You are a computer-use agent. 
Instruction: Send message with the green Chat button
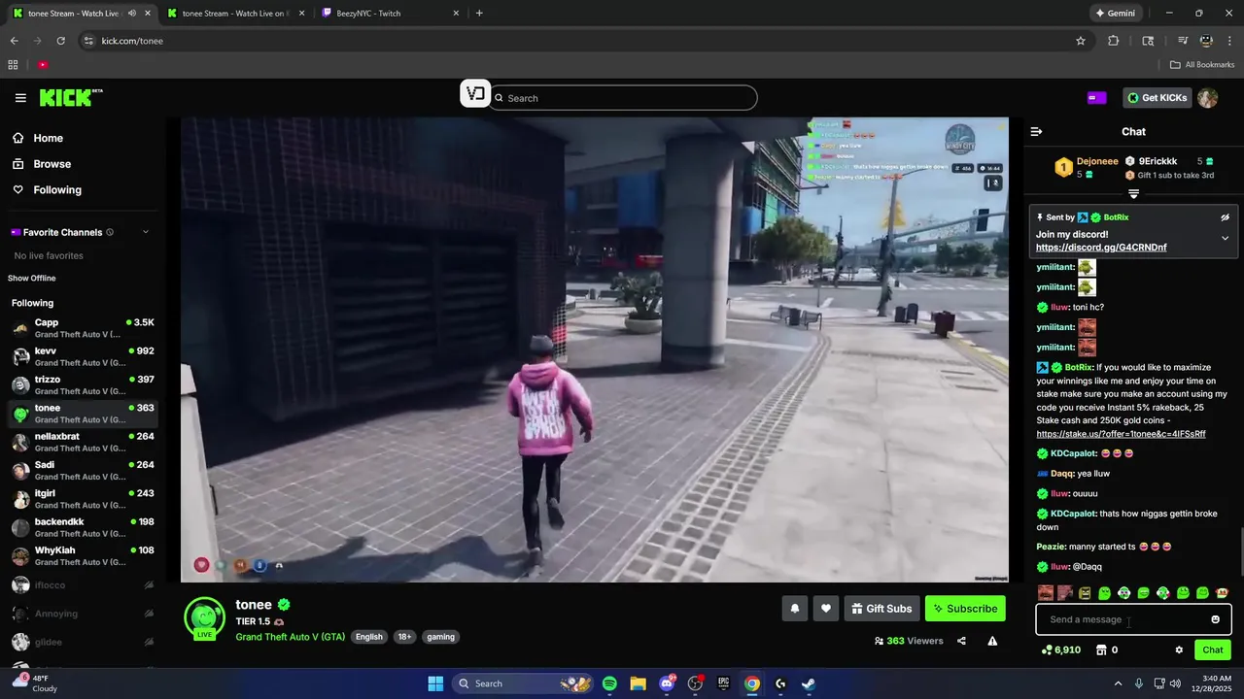click(x=1213, y=650)
